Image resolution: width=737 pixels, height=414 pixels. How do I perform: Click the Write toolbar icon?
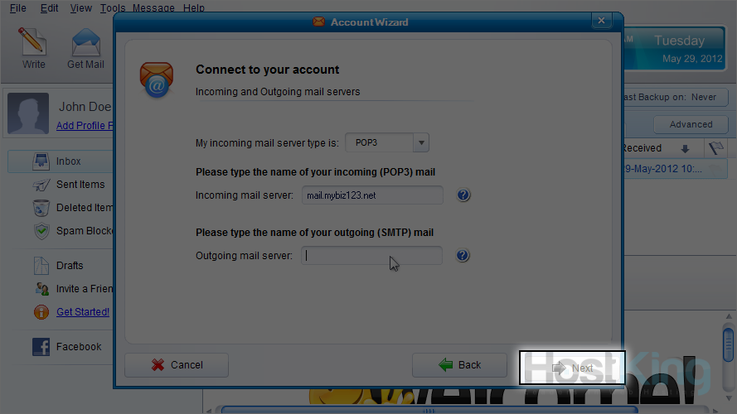pyautogui.click(x=34, y=47)
